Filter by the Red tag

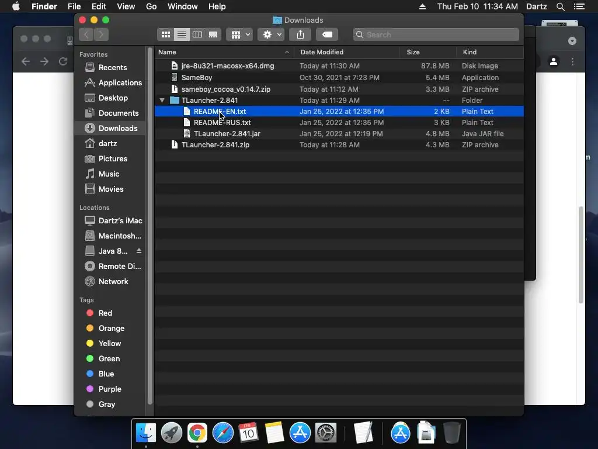[99, 313]
